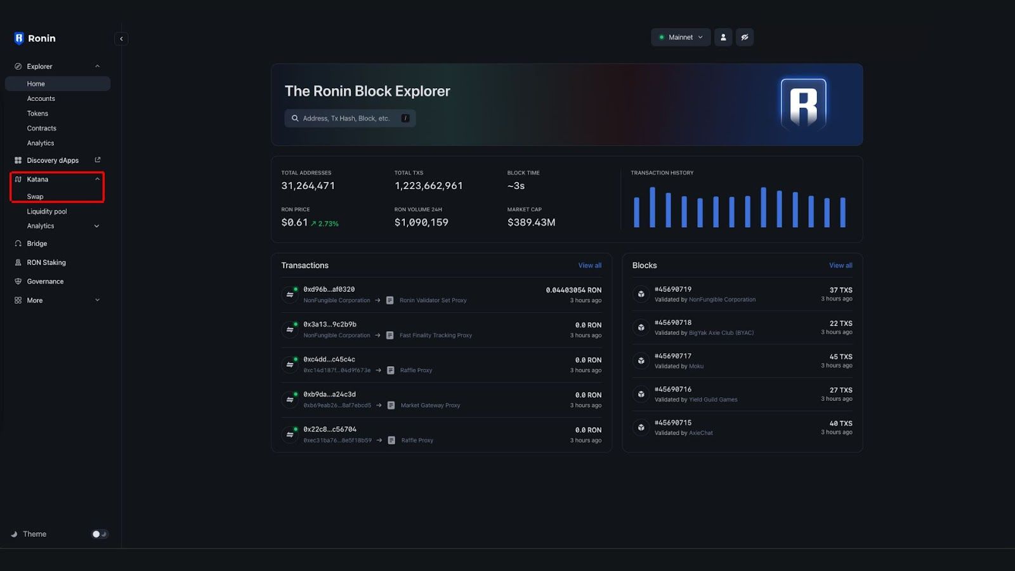Expand the Katana Analytics submenu chevron

[96, 226]
